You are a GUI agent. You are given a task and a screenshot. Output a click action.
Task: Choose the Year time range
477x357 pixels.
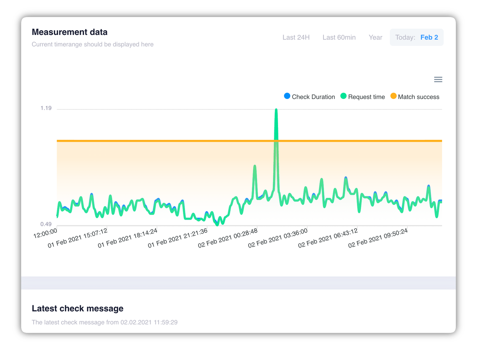375,38
